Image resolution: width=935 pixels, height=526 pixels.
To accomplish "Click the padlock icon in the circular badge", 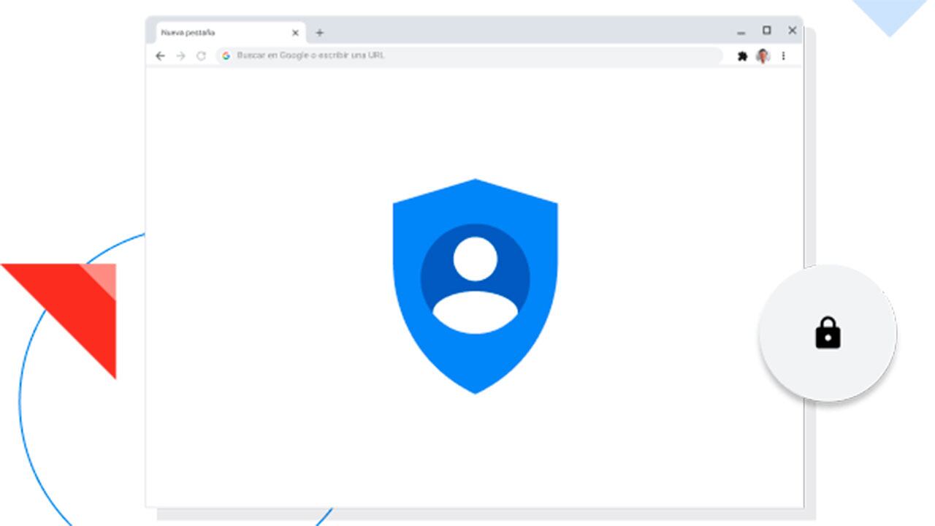I will (x=828, y=334).
